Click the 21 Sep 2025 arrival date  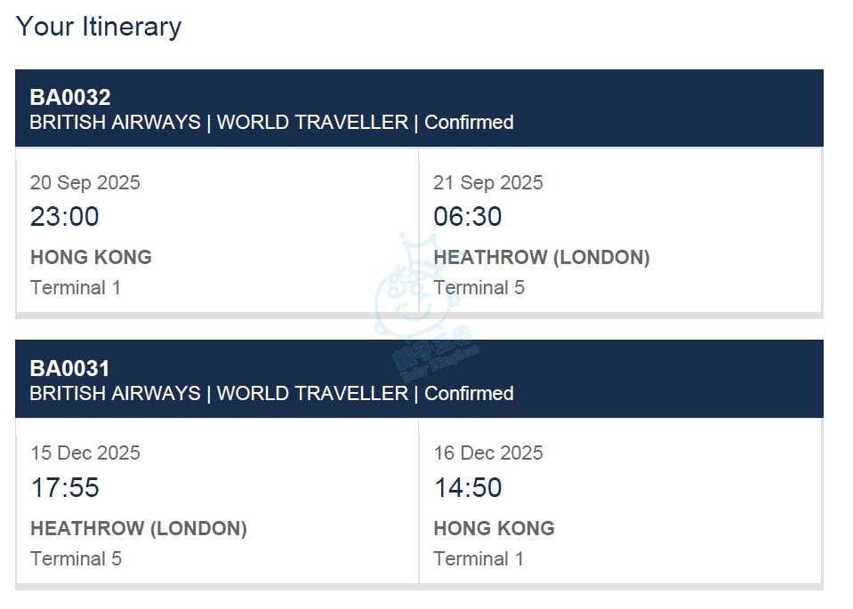click(x=488, y=182)
